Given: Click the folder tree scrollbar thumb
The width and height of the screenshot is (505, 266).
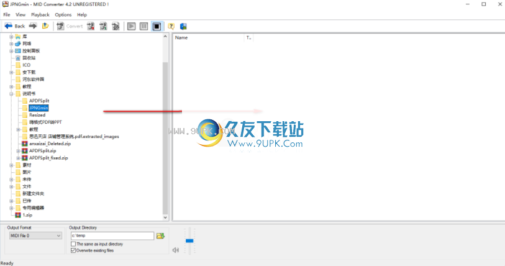Looking at the screenshot, I should pyautogui.click(x=165, y=138).
